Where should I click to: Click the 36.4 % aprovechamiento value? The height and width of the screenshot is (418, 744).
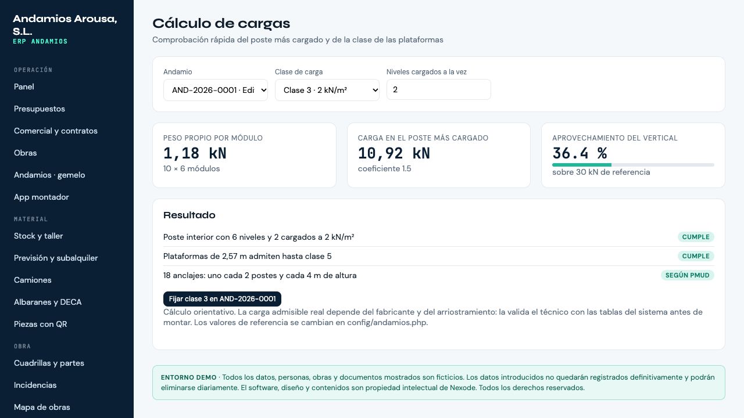[x=580, y=153]
